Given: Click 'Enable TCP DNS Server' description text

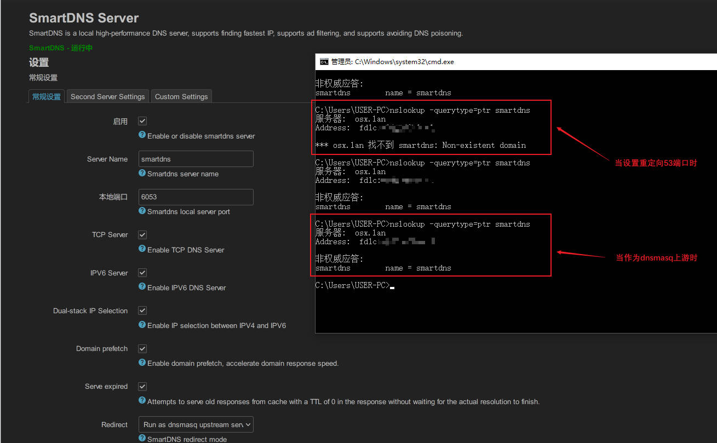Looking at the screenshot, I should (186, 250).
